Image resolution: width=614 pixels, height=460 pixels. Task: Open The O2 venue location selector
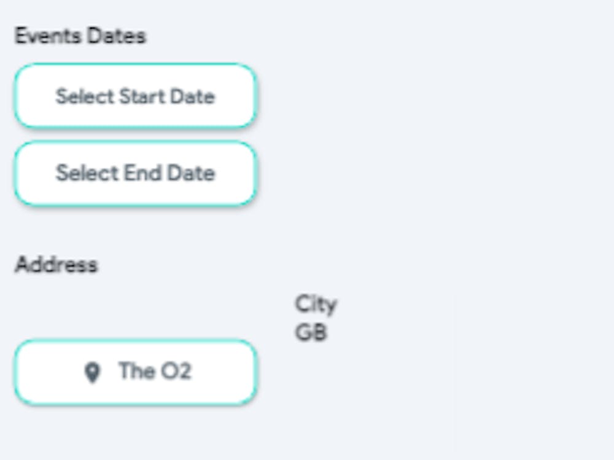135,372
